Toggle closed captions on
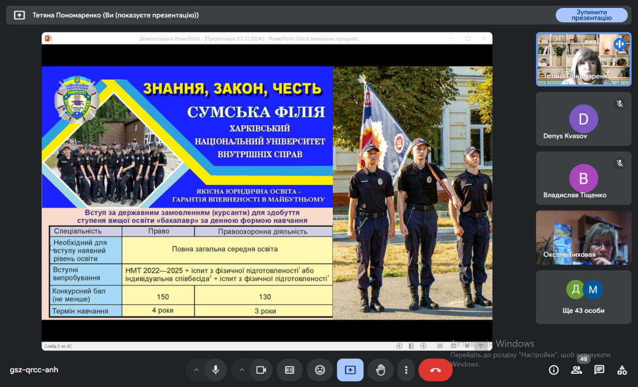The image size is (638, 387). (x=289, y=370)
